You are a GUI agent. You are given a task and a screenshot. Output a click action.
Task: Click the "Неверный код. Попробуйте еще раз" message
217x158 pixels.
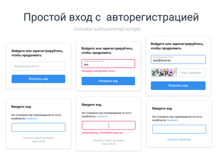(102, 133)
